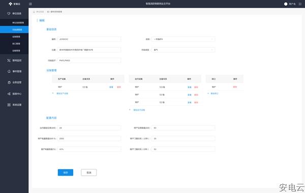
Task: Click the four-squares grid icon in sidebar
Action: pos(9,105)
